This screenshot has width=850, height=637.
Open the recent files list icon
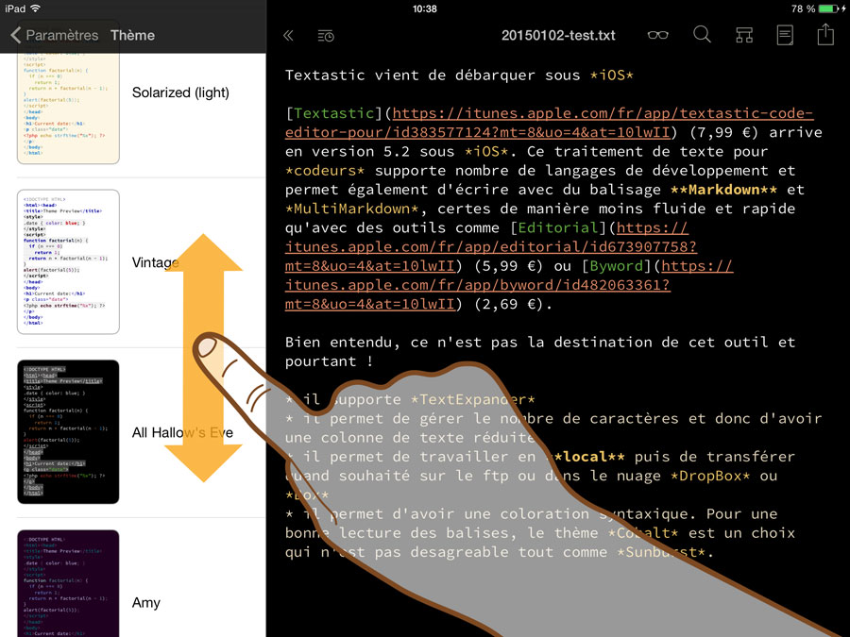[325, 36]
